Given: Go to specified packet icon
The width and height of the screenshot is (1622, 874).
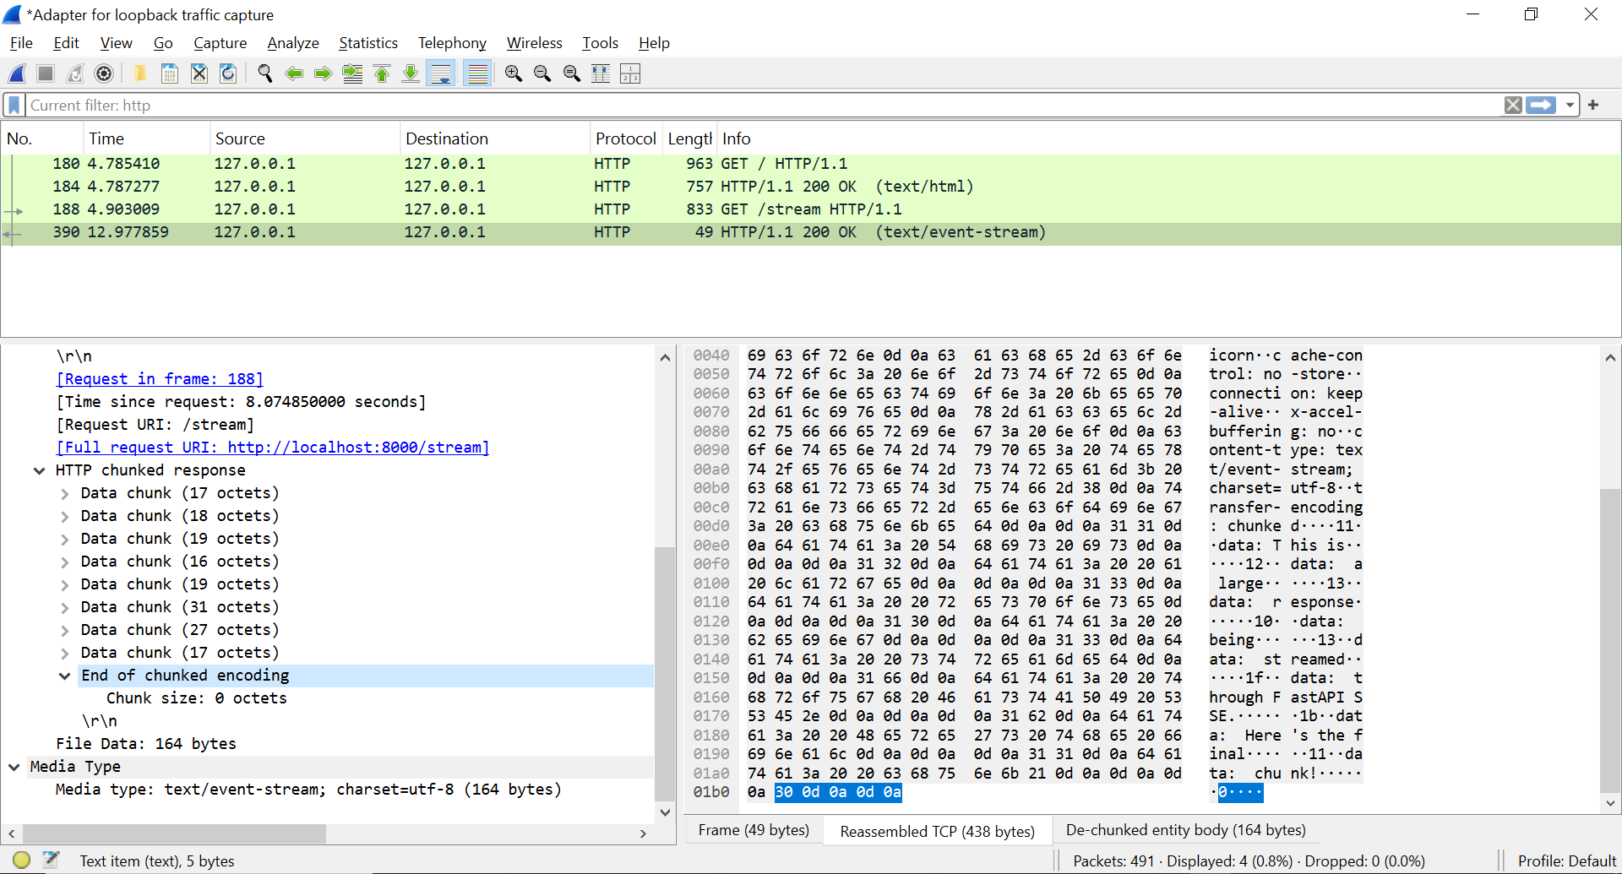Looking at the screenshot, I should tap(352, 74).
